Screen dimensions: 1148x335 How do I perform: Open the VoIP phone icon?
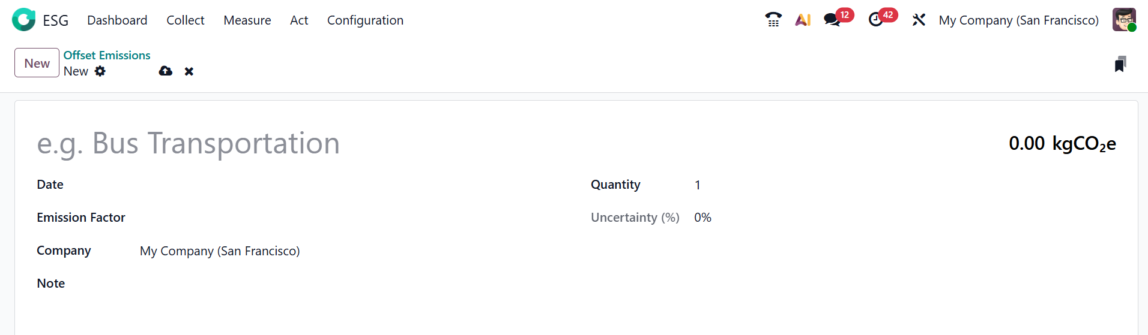pyautogui.click(x=773, y=20)
